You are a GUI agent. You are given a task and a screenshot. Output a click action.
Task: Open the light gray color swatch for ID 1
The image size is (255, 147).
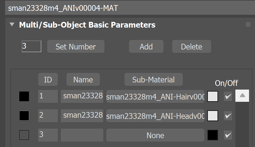[x=213, y=96]
